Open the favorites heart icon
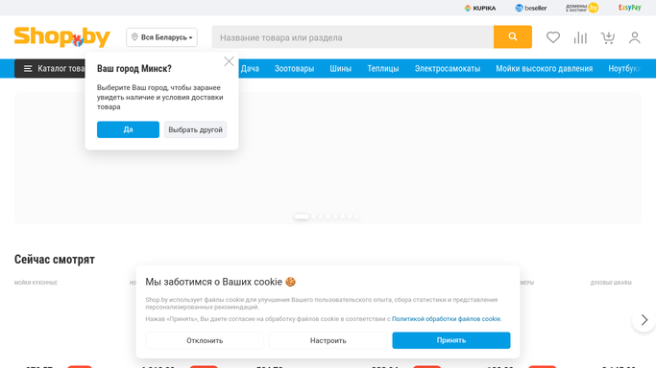This screenshot has height=368, width=656. pyautogui.click(x=552, y=37)
